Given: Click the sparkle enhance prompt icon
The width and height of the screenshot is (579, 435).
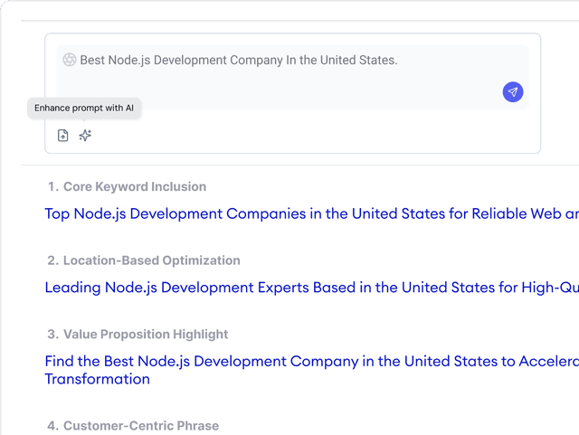Looking at the screenshot, I should (85, 136).
